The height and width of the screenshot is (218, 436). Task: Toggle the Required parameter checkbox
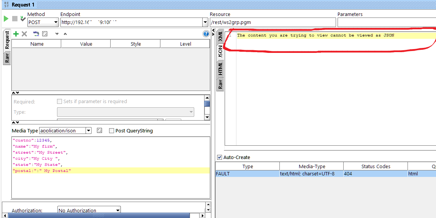[59, 101]
